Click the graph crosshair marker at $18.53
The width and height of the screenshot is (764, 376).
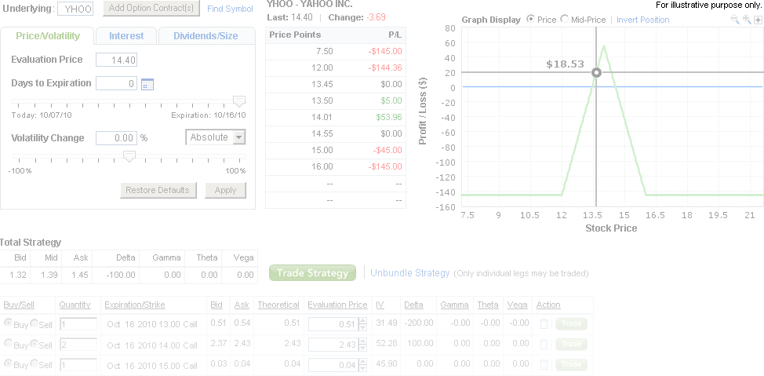click(x=596, y=73)
